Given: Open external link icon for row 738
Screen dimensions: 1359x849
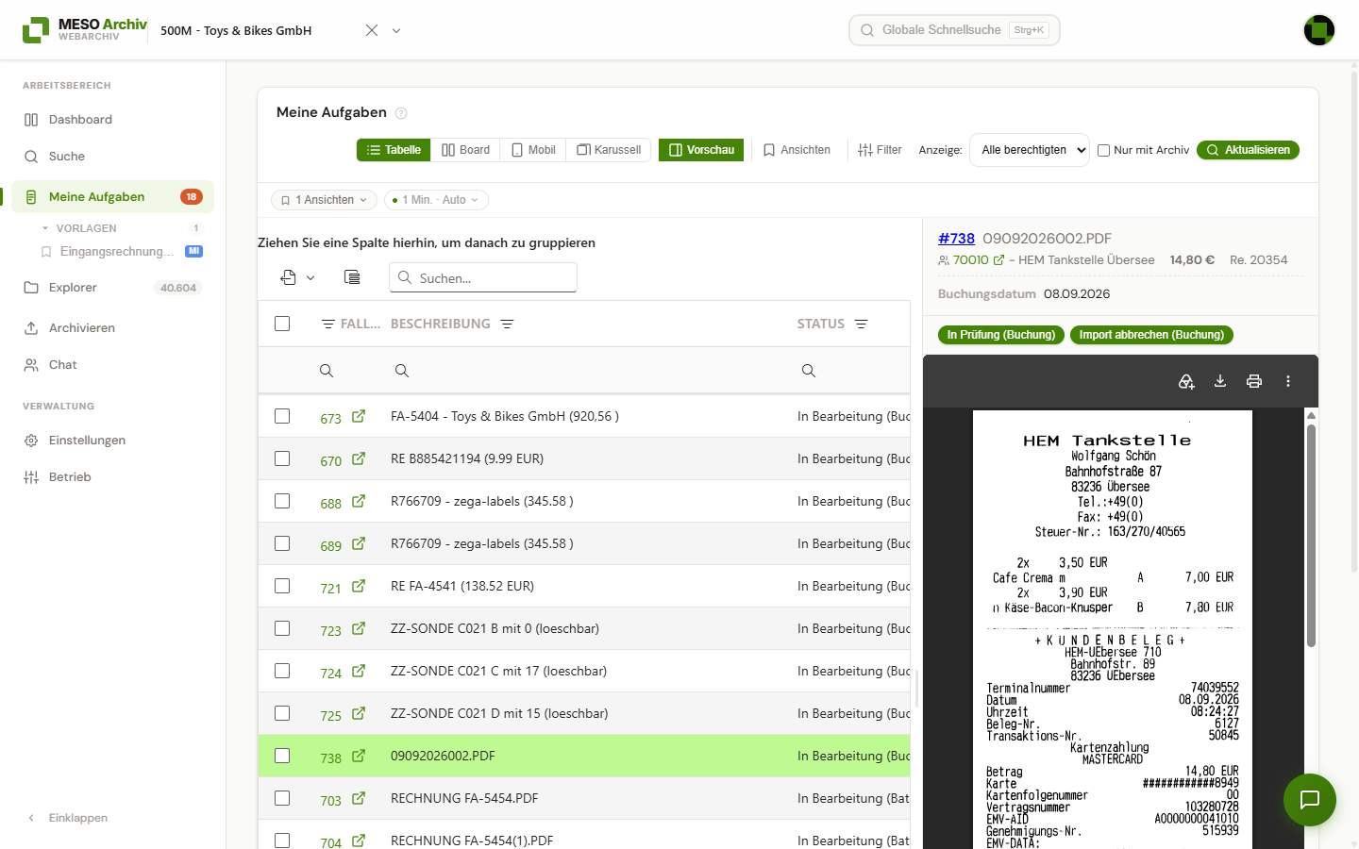Looking at the screenshot, I should 359,756.
